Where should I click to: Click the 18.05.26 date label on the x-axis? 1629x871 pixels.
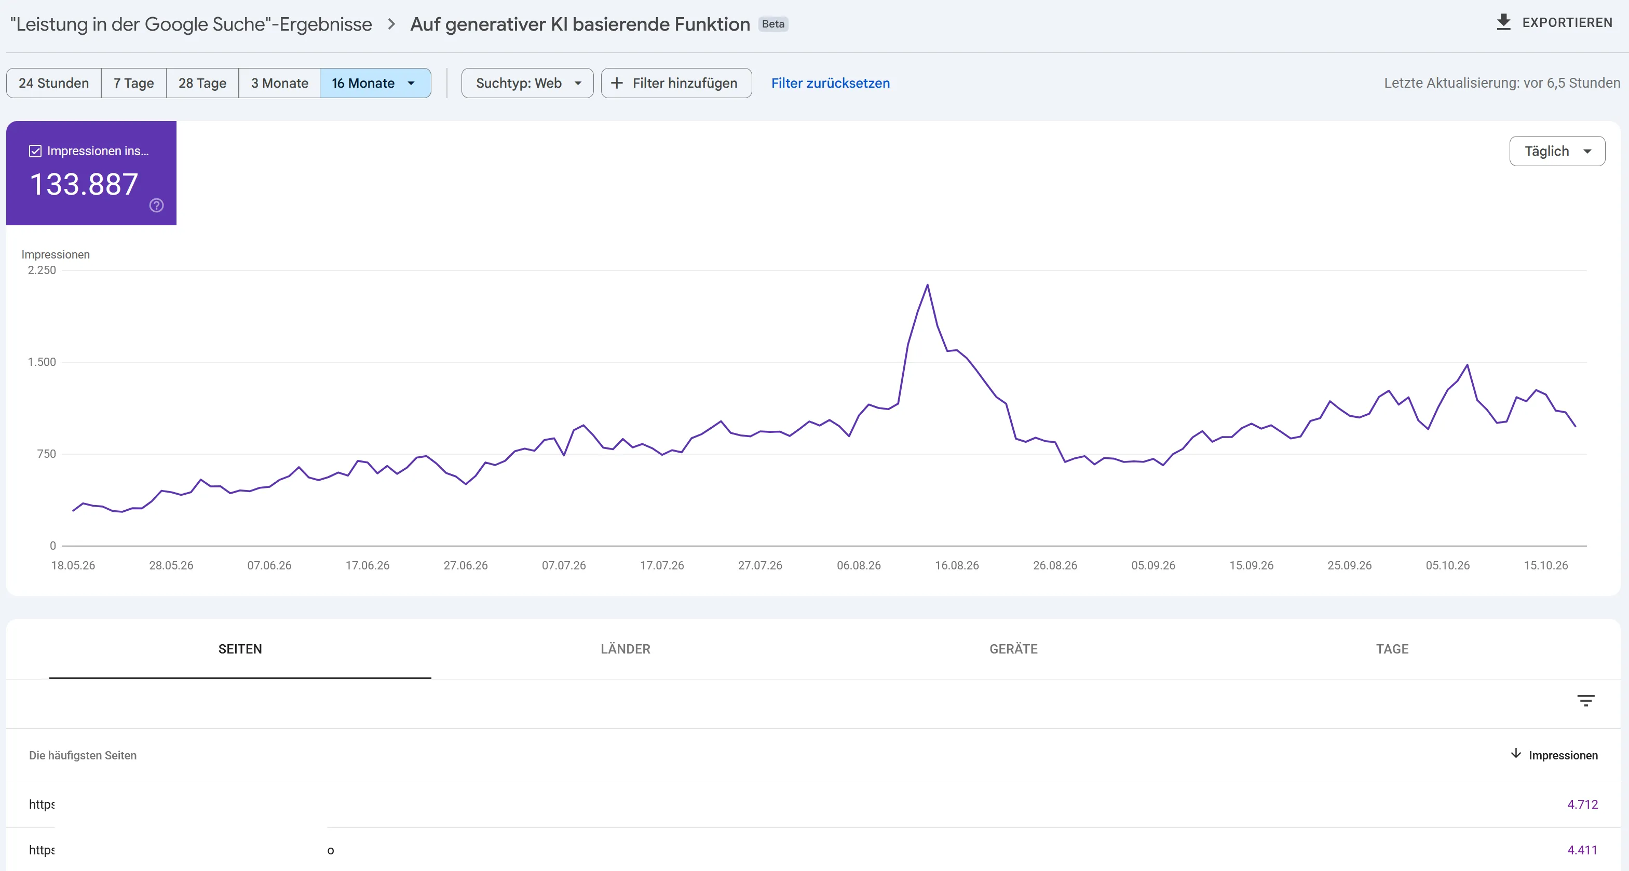[x=73, y=565]
